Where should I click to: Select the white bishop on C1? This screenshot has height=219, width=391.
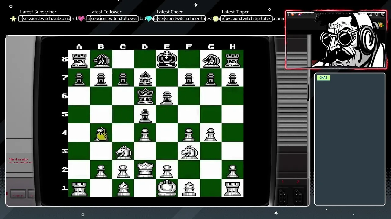tap(123, 189)
